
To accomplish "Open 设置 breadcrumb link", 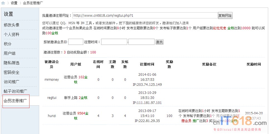I will (14, 3).
